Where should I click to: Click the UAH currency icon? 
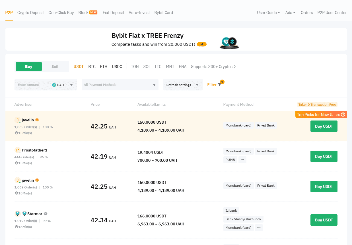click(x=54, y=85)
